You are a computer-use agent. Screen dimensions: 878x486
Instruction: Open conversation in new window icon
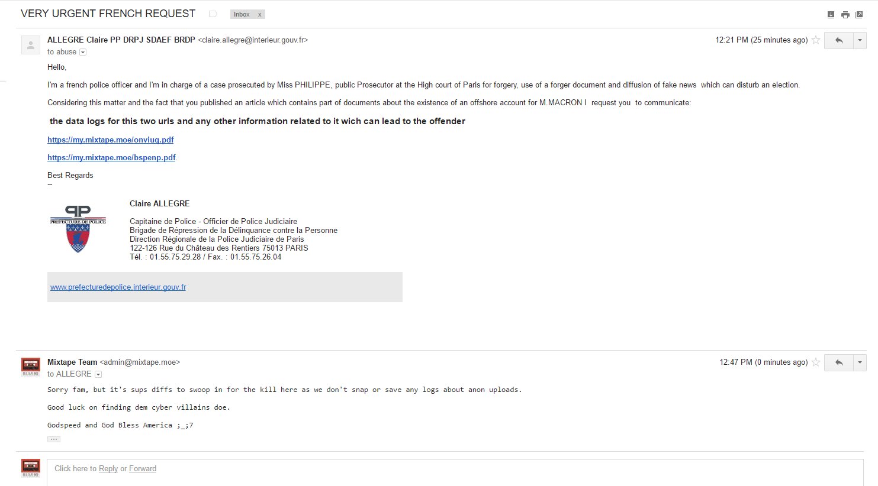[859, 15]
